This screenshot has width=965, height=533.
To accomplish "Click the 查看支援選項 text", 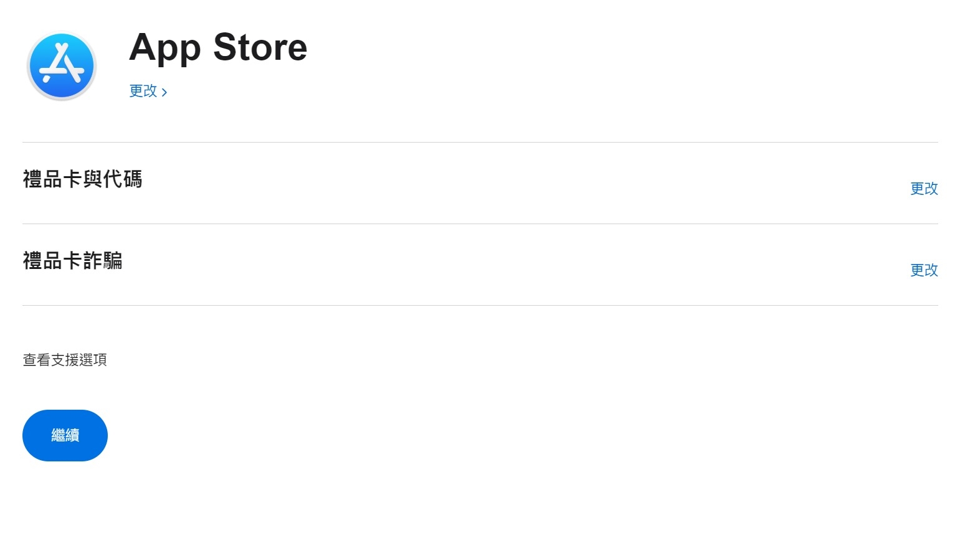I will 65,360.
